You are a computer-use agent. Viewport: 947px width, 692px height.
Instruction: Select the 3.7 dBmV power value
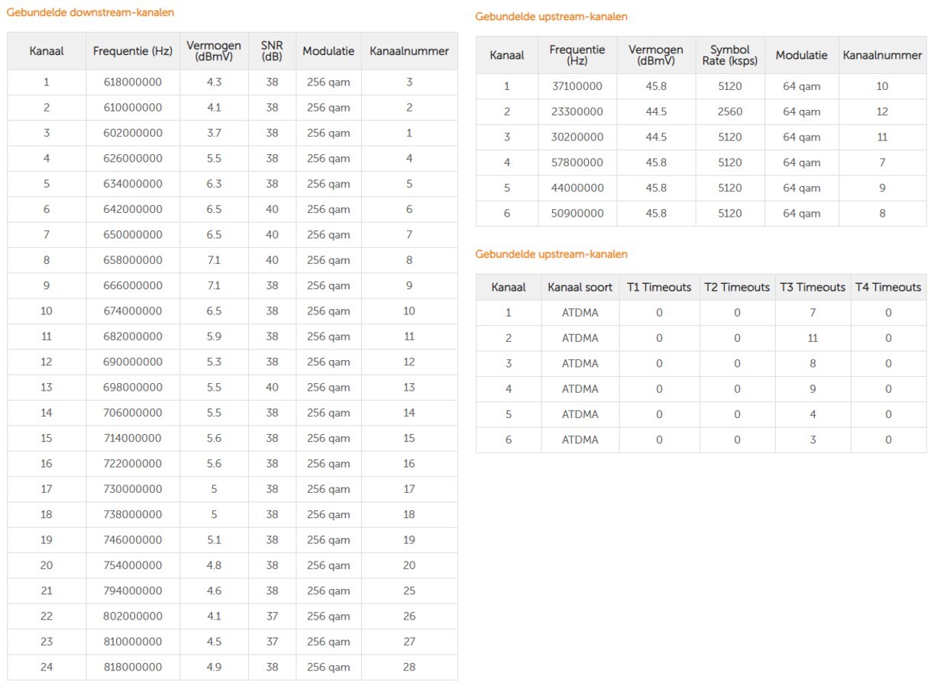pos(214,133)
